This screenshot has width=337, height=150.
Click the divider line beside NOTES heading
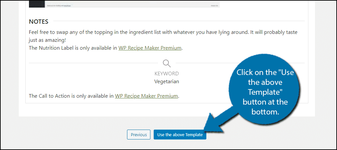[x=179, y=21]
